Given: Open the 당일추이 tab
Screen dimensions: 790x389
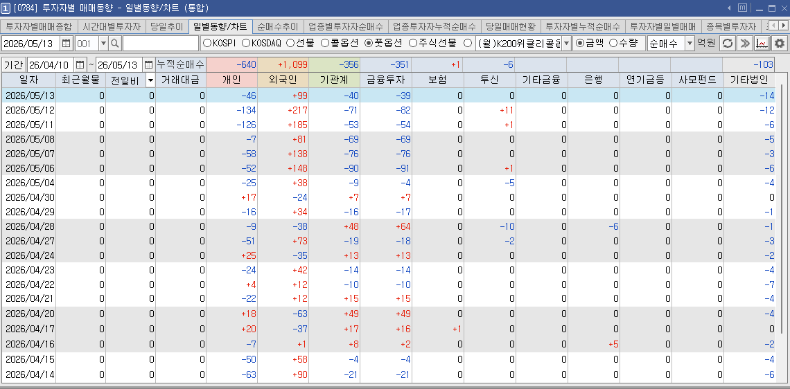Looking at the screenshot, I should click(x=167, y=27).
